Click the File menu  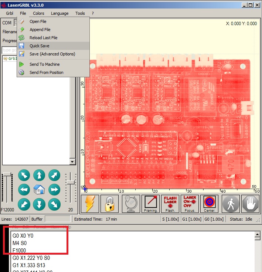[x=23, y=13]
